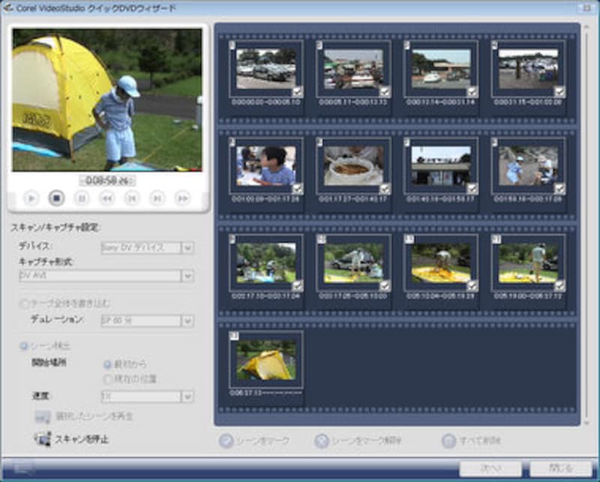The width and height of the screenshot is (600, 482).
Task: Click the シーンをマーク解除 (unmark scene) icon
Action: [321, 441]
